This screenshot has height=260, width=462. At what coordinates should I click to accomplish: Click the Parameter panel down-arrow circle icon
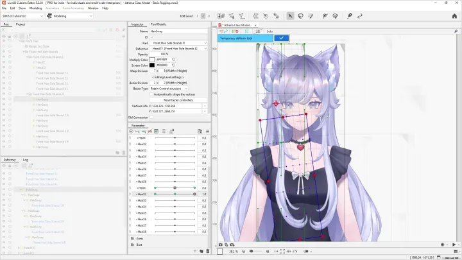pos(131,131)
